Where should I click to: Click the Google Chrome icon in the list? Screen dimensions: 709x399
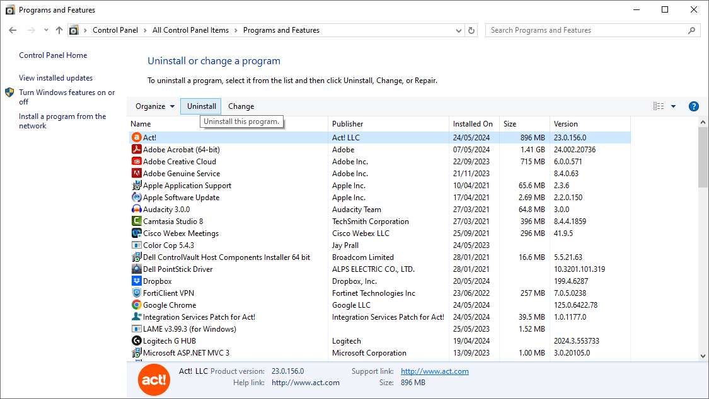point(137,305)
